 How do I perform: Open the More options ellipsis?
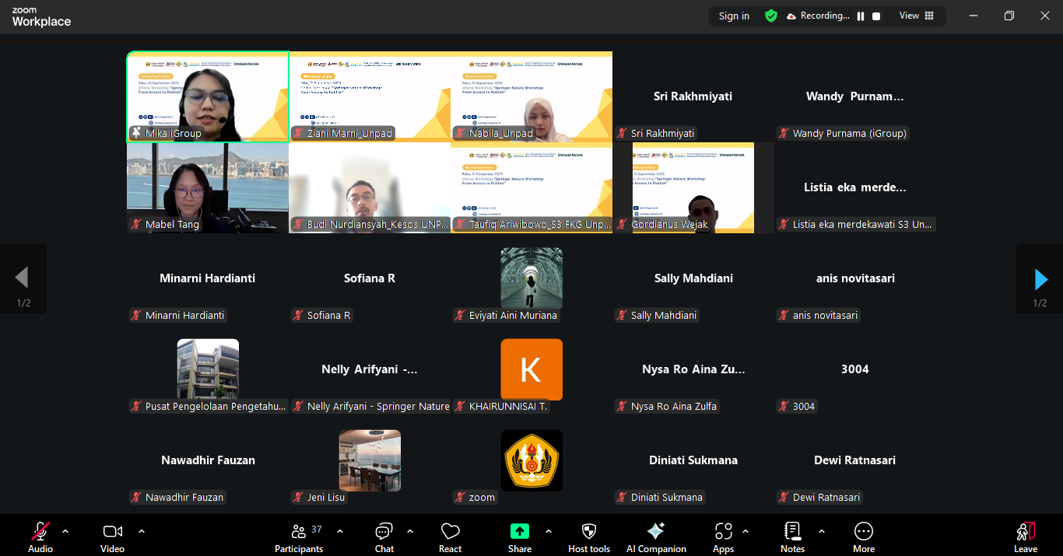point(864,531)
